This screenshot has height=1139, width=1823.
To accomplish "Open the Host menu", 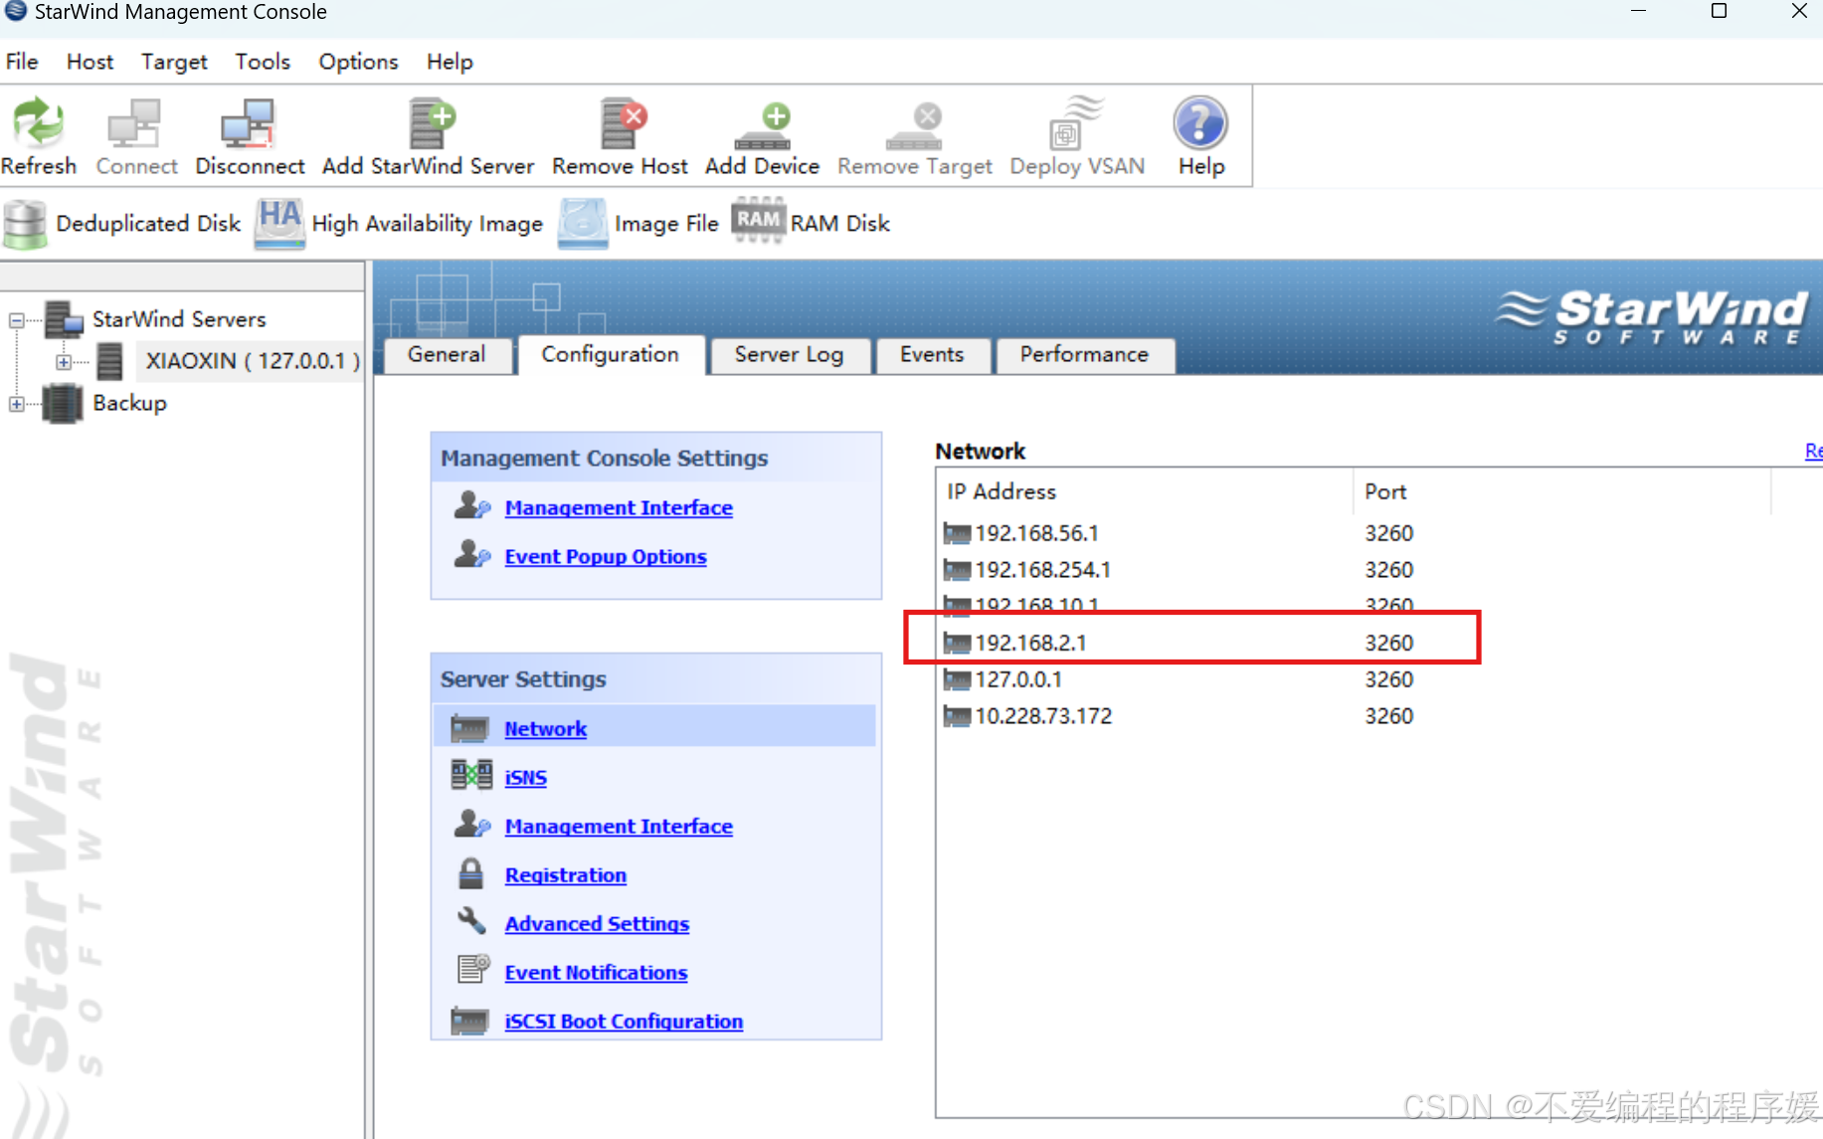I will [90, 62].
